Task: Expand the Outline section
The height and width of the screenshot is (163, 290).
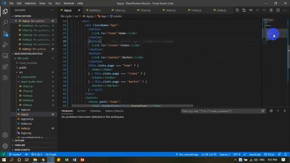Action: click(x=19, y=140)
